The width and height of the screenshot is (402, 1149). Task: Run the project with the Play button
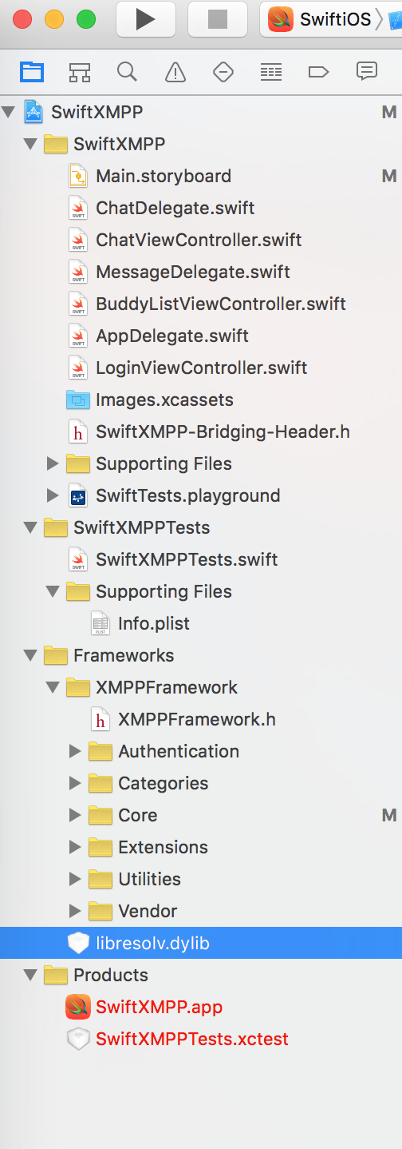pyautogui.click(x=145, y=19)
